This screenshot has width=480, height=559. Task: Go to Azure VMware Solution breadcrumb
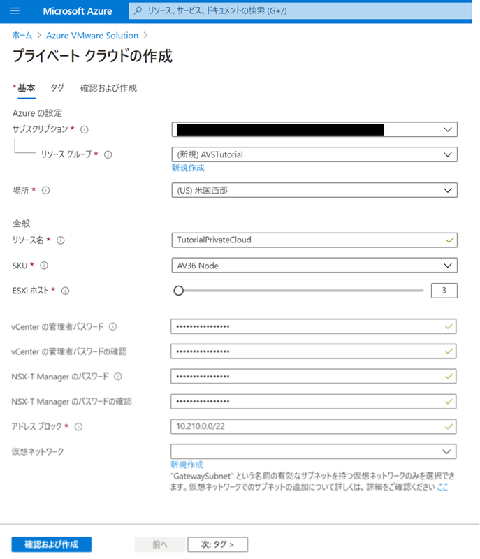point(92,36)
